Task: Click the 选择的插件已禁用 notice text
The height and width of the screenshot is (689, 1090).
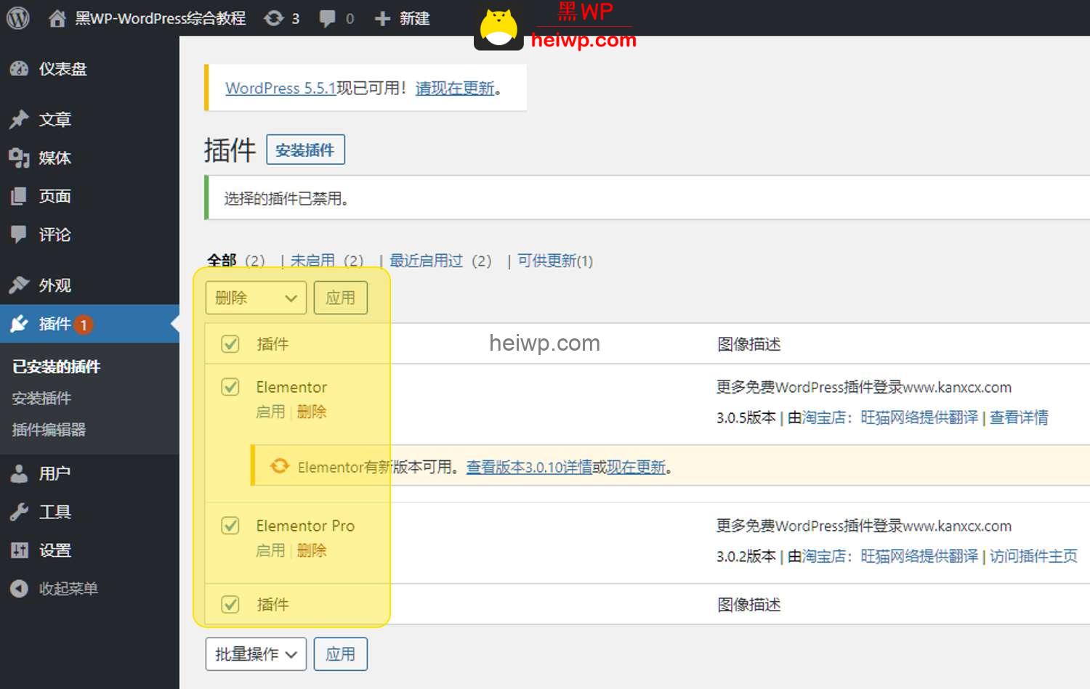Action: tap(286, 198)
